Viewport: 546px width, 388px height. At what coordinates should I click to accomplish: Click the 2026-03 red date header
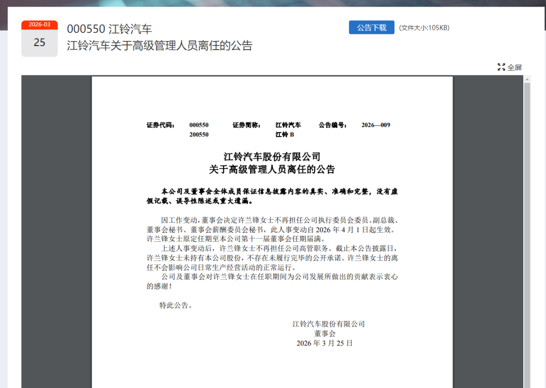[39, 25]
